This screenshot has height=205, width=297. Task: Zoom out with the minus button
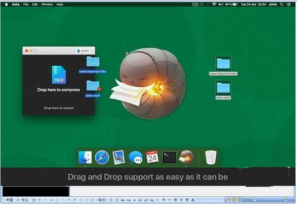tap(255, 199)
